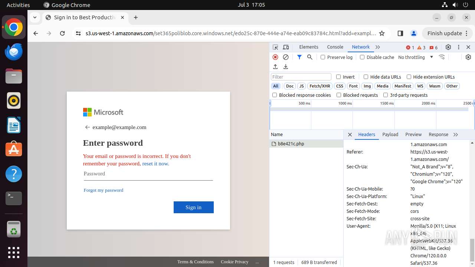
Task: Open Network settings gear icon
Action: click(x=468, y=57)
